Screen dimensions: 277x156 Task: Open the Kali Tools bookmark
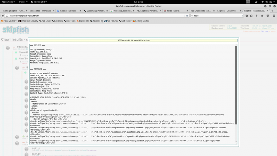(70, 21)
